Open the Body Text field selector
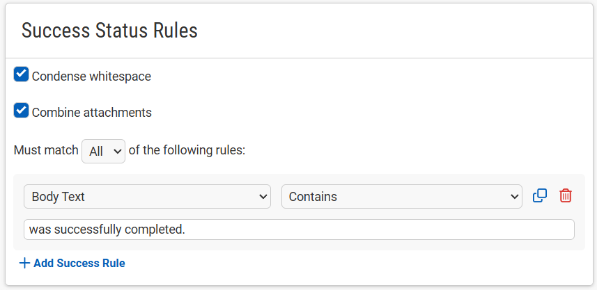 pyautogui.click(x=148, y=197)
